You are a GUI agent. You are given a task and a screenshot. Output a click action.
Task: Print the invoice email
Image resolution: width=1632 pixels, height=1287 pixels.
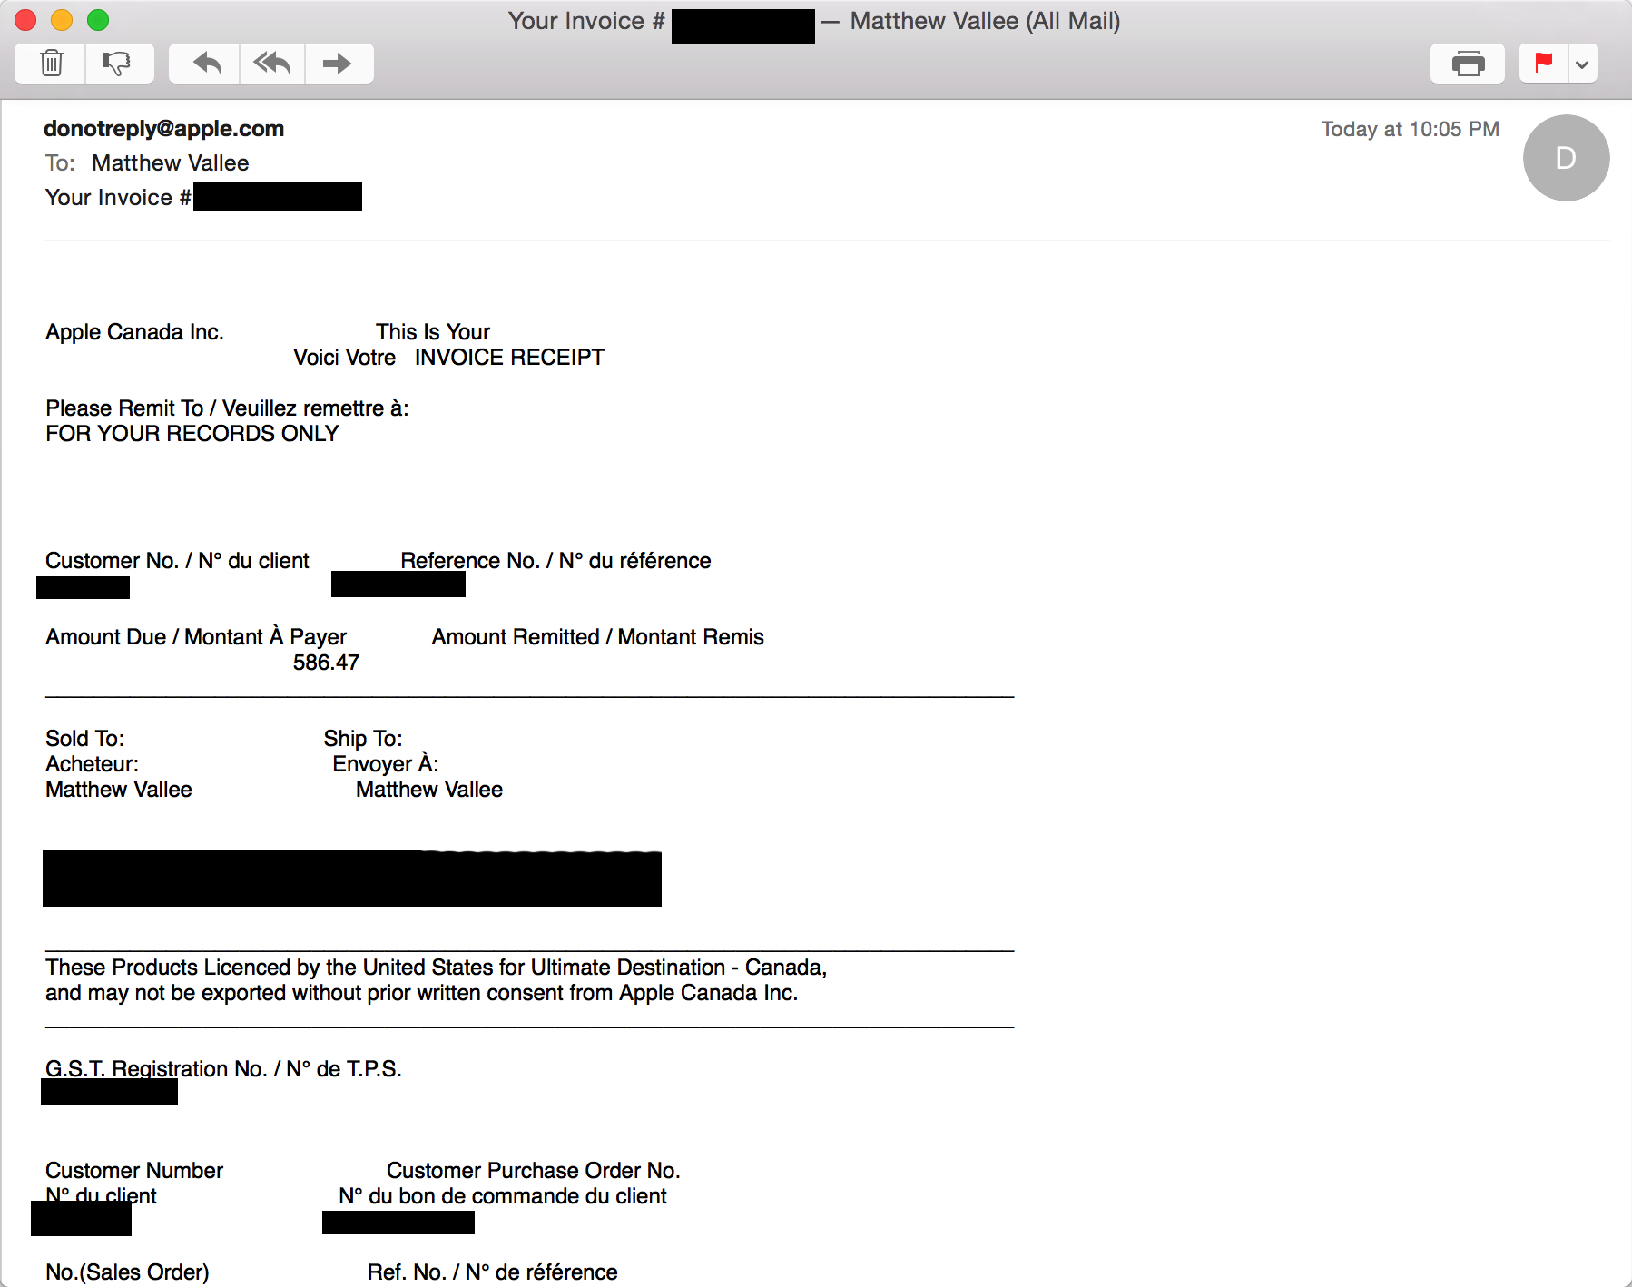tap(1468, 64)
